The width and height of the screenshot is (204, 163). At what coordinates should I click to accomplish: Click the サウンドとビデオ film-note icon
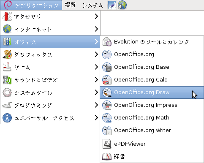7,80
